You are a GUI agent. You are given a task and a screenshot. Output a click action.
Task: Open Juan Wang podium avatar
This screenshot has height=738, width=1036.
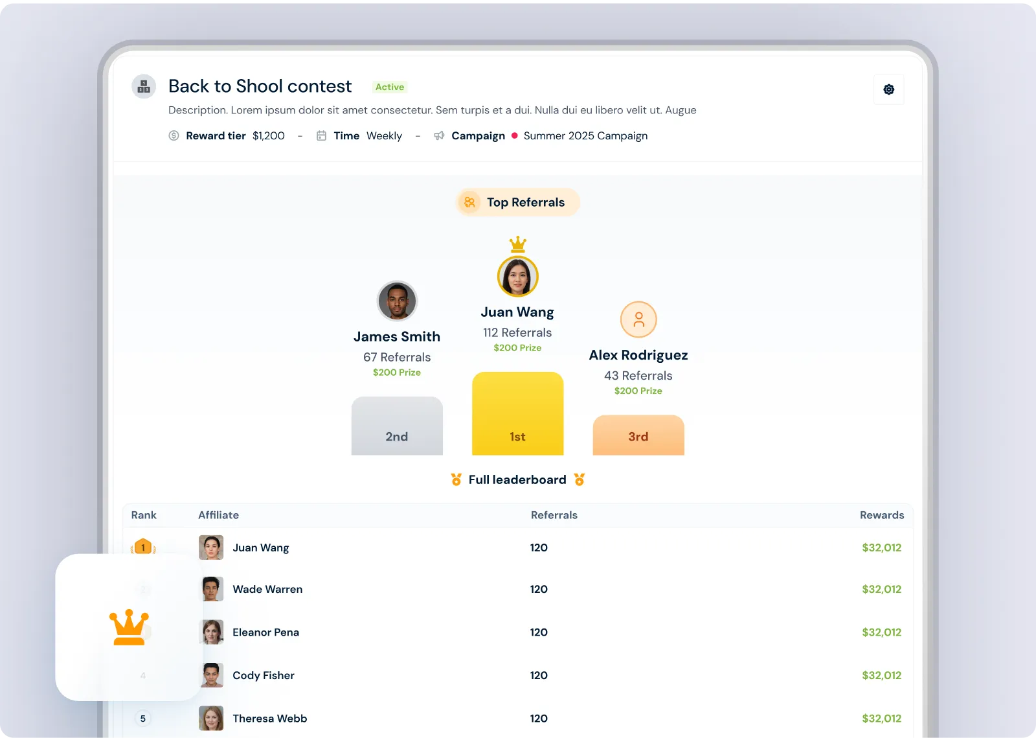pyautogui.click(x=517, y=277)
